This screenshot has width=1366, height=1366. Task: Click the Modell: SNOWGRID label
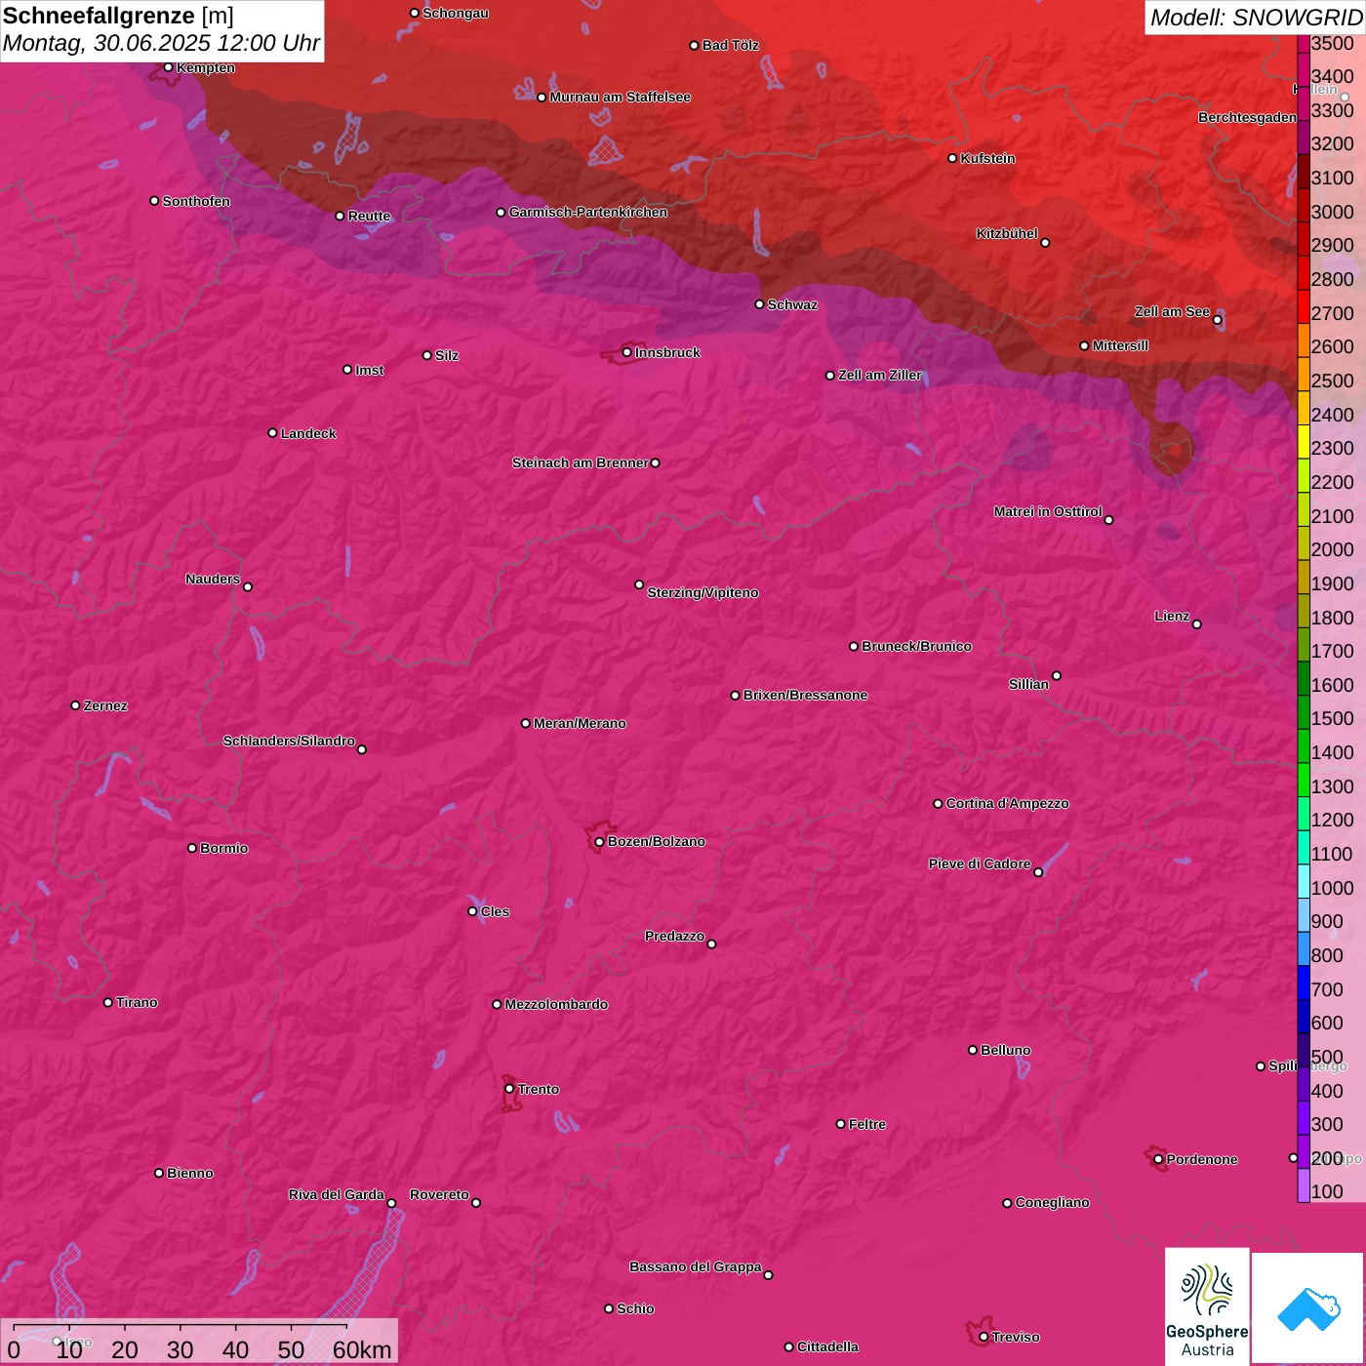coord(1256,18)
